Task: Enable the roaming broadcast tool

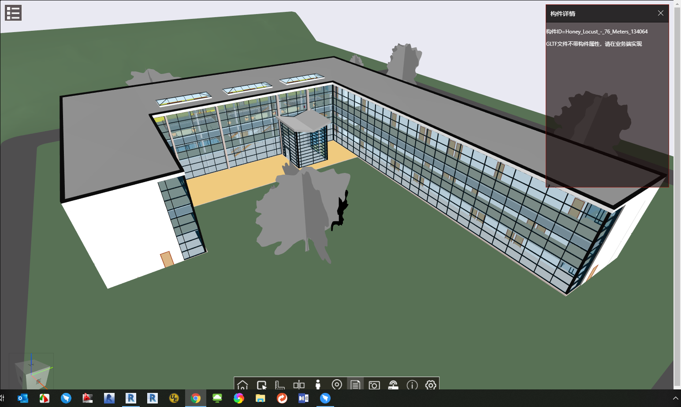Action: (393, 385)
